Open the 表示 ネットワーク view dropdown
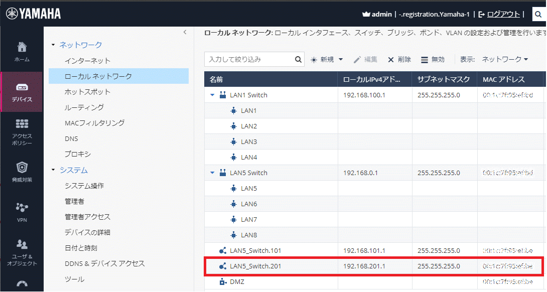 504,59
